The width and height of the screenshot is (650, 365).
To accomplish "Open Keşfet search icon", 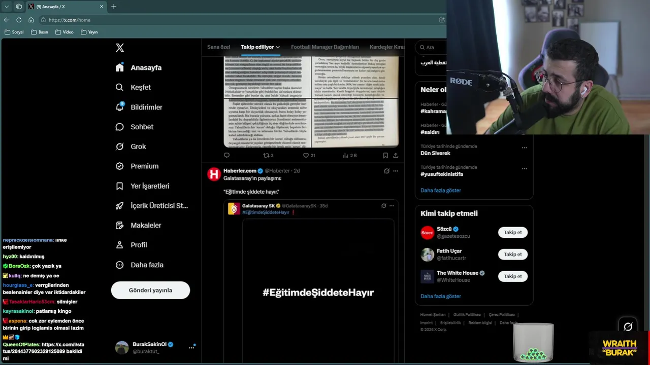I will (120, 87).
